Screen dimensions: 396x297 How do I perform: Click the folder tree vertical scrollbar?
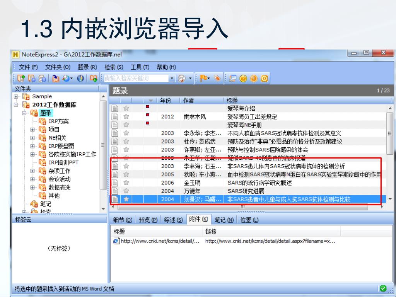click(x=103, y=145)
